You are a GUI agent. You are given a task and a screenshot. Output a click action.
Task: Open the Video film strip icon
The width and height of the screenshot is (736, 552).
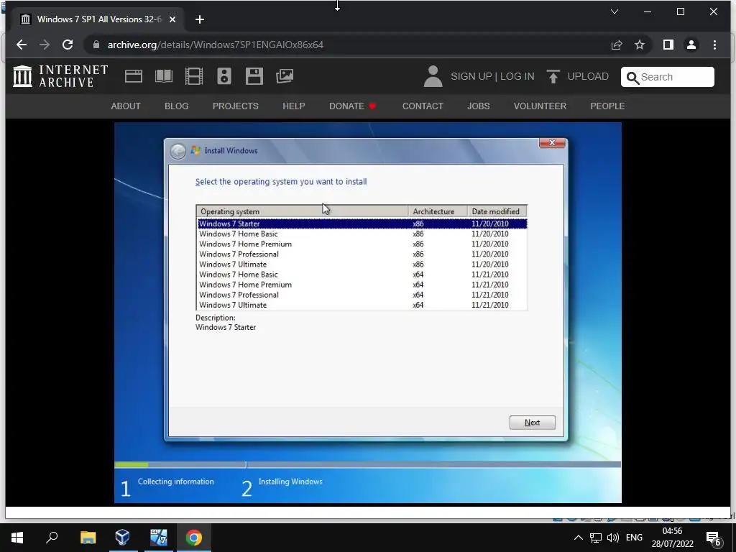[x=194, y=76]
